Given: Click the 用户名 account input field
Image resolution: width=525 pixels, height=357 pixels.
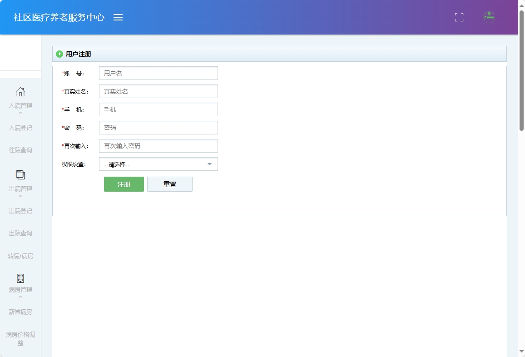Looking at the screenshot, I should [158, 73].
